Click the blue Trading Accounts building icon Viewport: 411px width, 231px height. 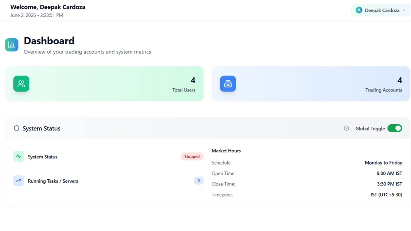pyautogui.click(x=228, y=84)
